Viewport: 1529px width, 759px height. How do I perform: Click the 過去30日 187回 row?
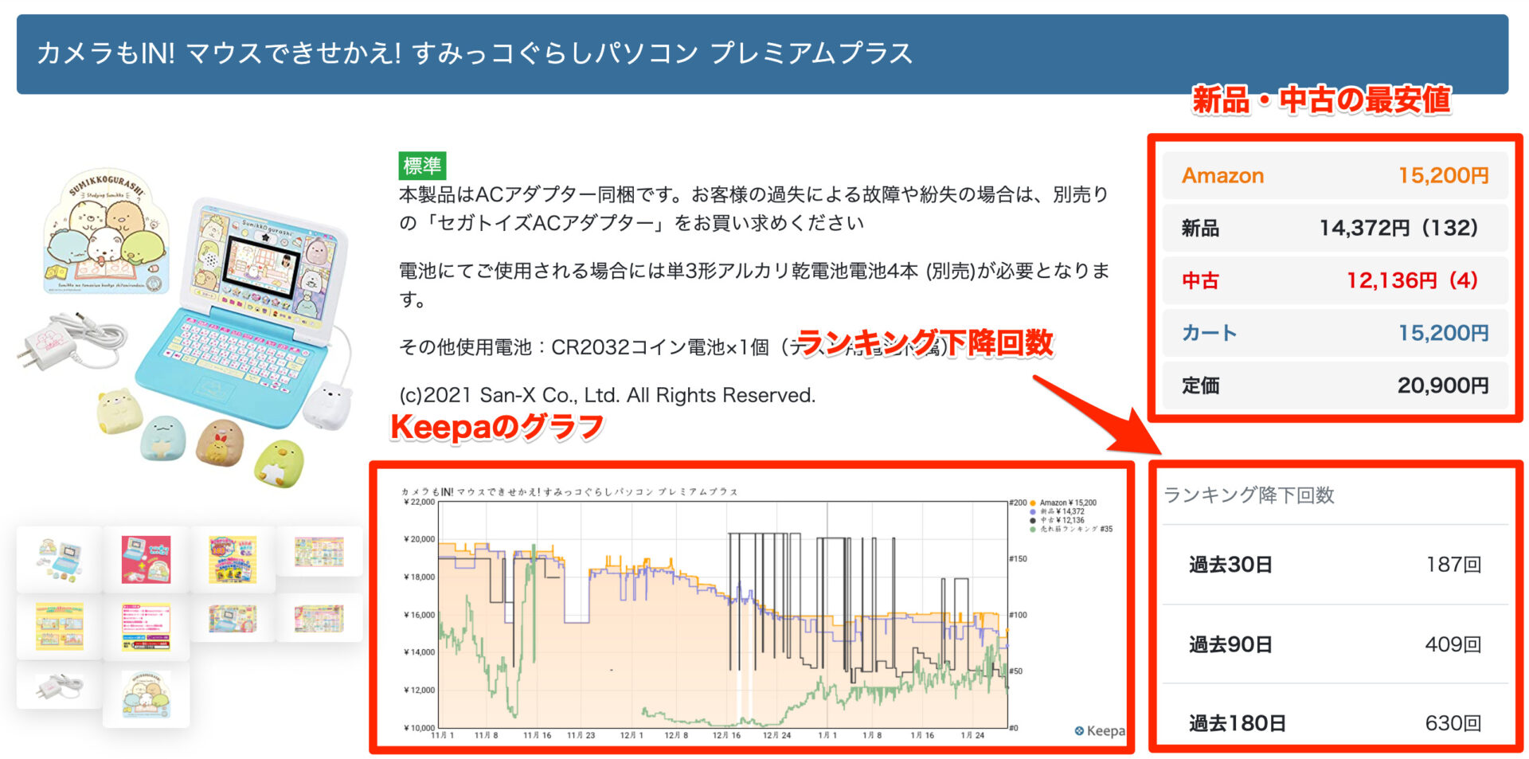[x=1335, y=565]
